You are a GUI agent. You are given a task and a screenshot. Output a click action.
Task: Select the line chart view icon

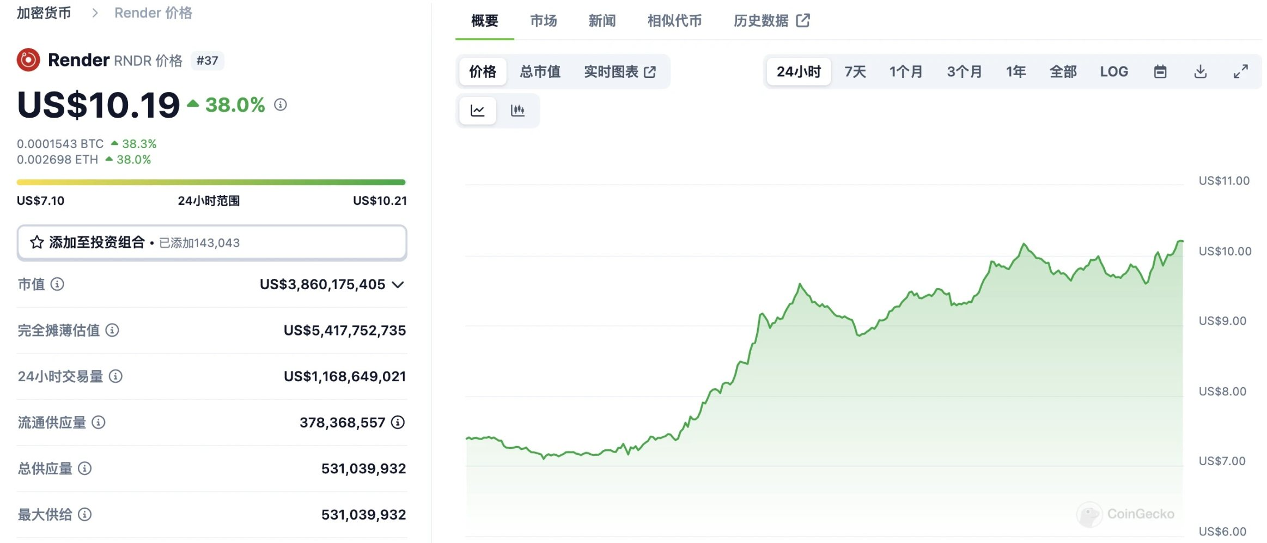(x=477, y=110)
